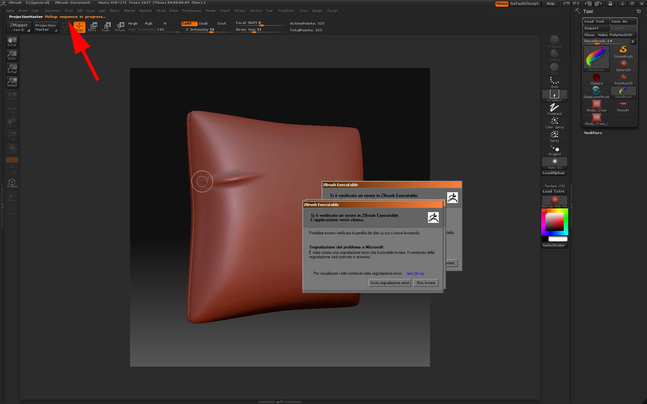
Task: Open the ZMapper rev-E plugin
Action: click(19, 27)
